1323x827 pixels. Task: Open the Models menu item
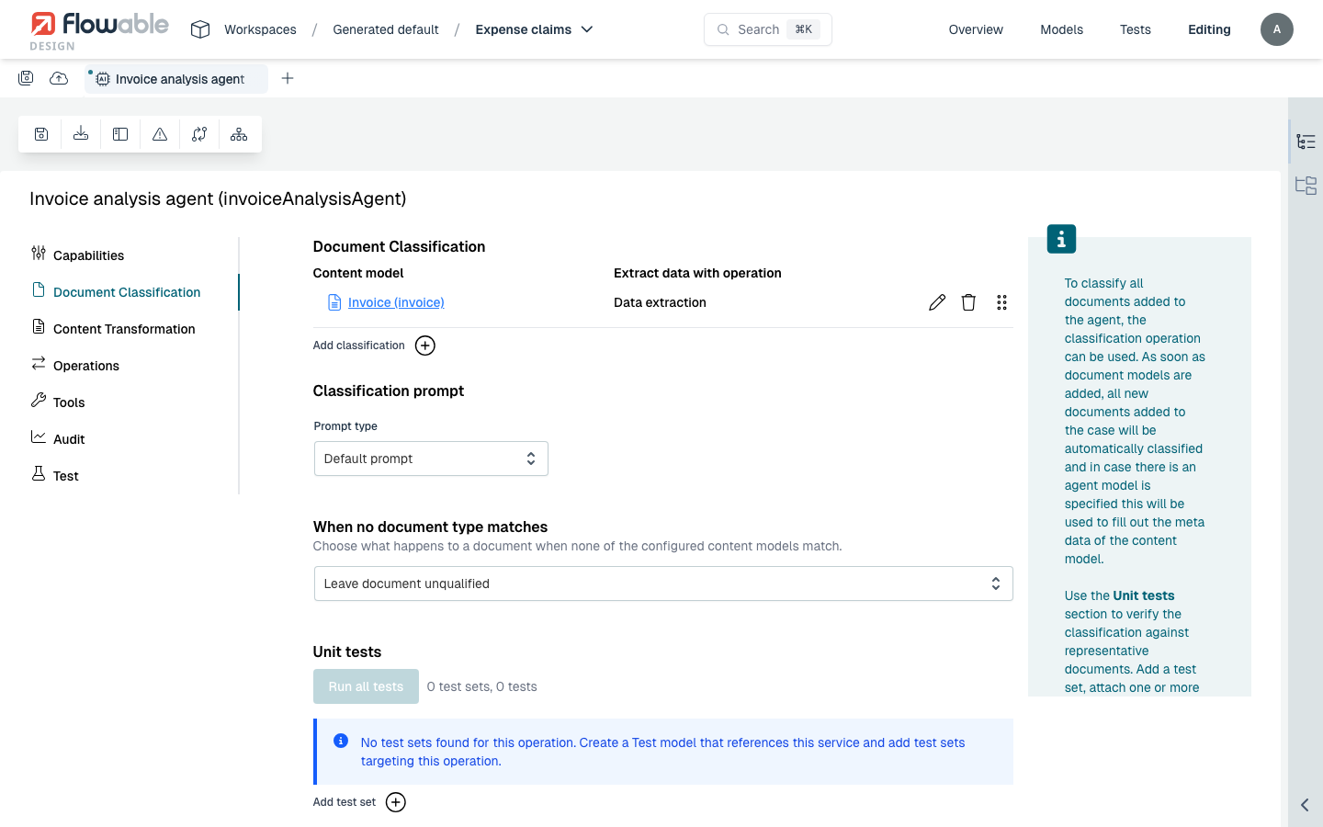(x=1061, y=29)
